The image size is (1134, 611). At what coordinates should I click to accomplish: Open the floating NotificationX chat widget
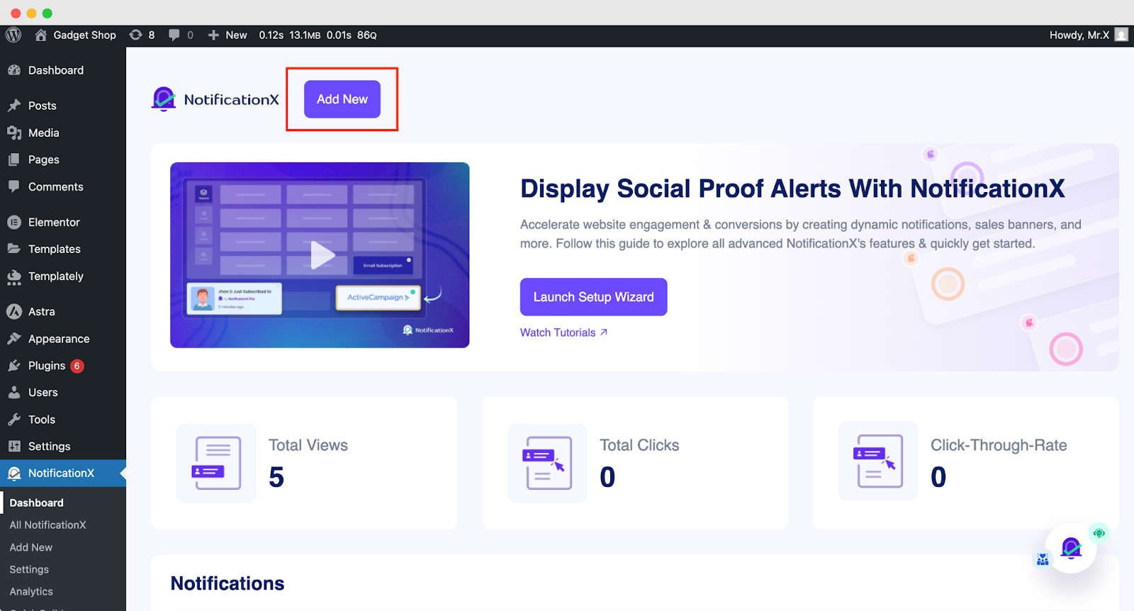coord(1070,548)
